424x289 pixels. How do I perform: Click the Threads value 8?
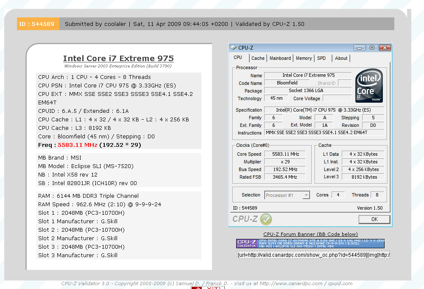coord(377,195)
